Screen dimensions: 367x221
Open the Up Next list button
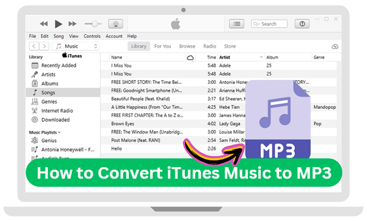237,24
